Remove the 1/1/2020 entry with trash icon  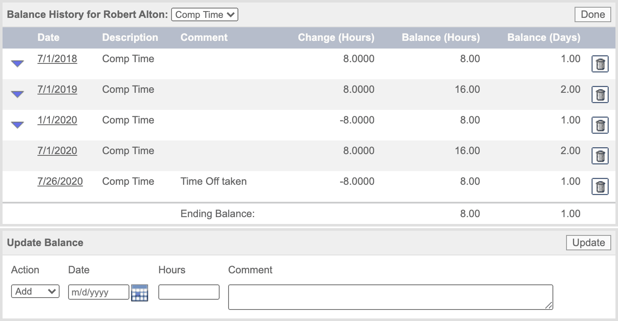point(600,125)
